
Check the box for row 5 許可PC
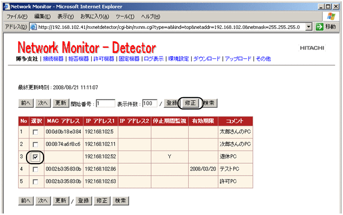[x=36, y=182]
